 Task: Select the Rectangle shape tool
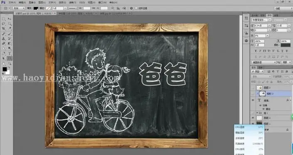point(10,58)
